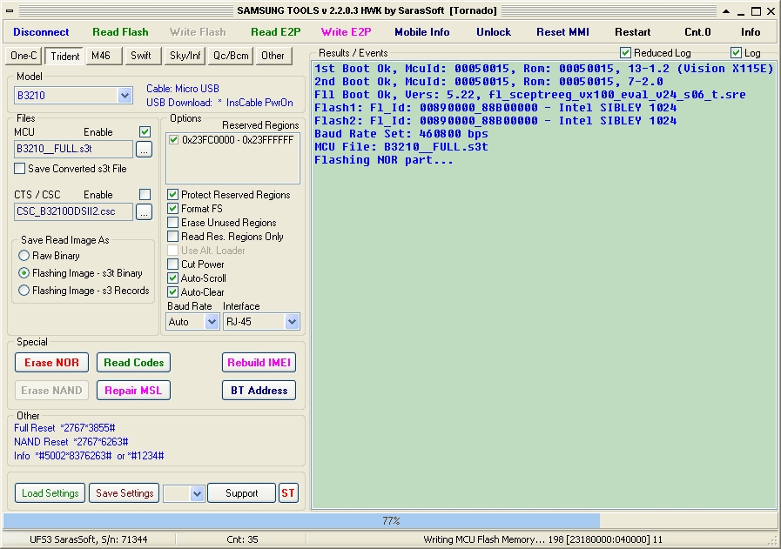
Task: Enable Read Res. Regions Only
Action: [172, 237]
